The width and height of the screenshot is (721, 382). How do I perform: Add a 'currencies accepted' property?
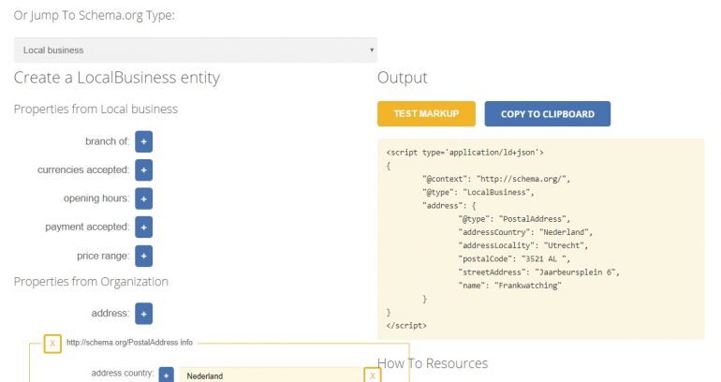(x=143, y=170)
